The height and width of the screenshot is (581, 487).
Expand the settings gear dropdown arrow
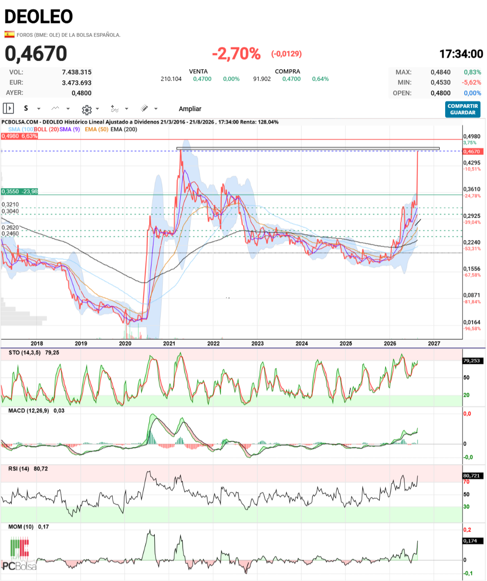(x=97, y=109)
